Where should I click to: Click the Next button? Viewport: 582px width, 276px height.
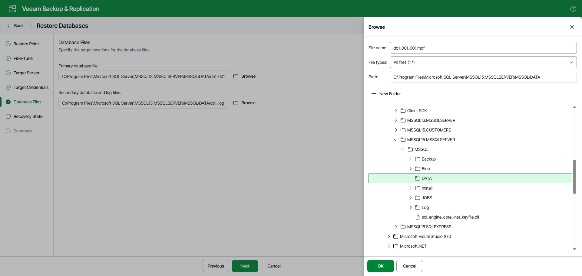(245, 266)
